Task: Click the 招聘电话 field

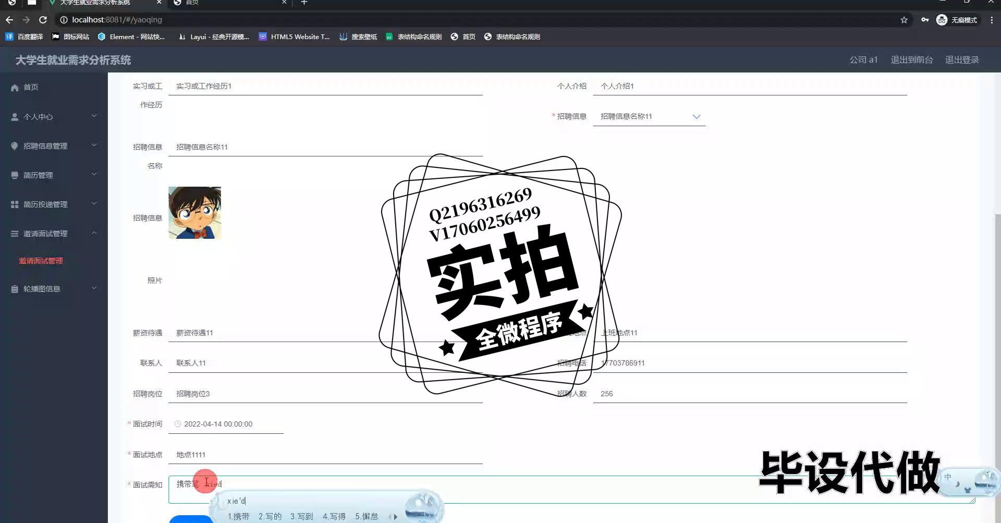Action: pyautogui.click(x=750, y=363)
